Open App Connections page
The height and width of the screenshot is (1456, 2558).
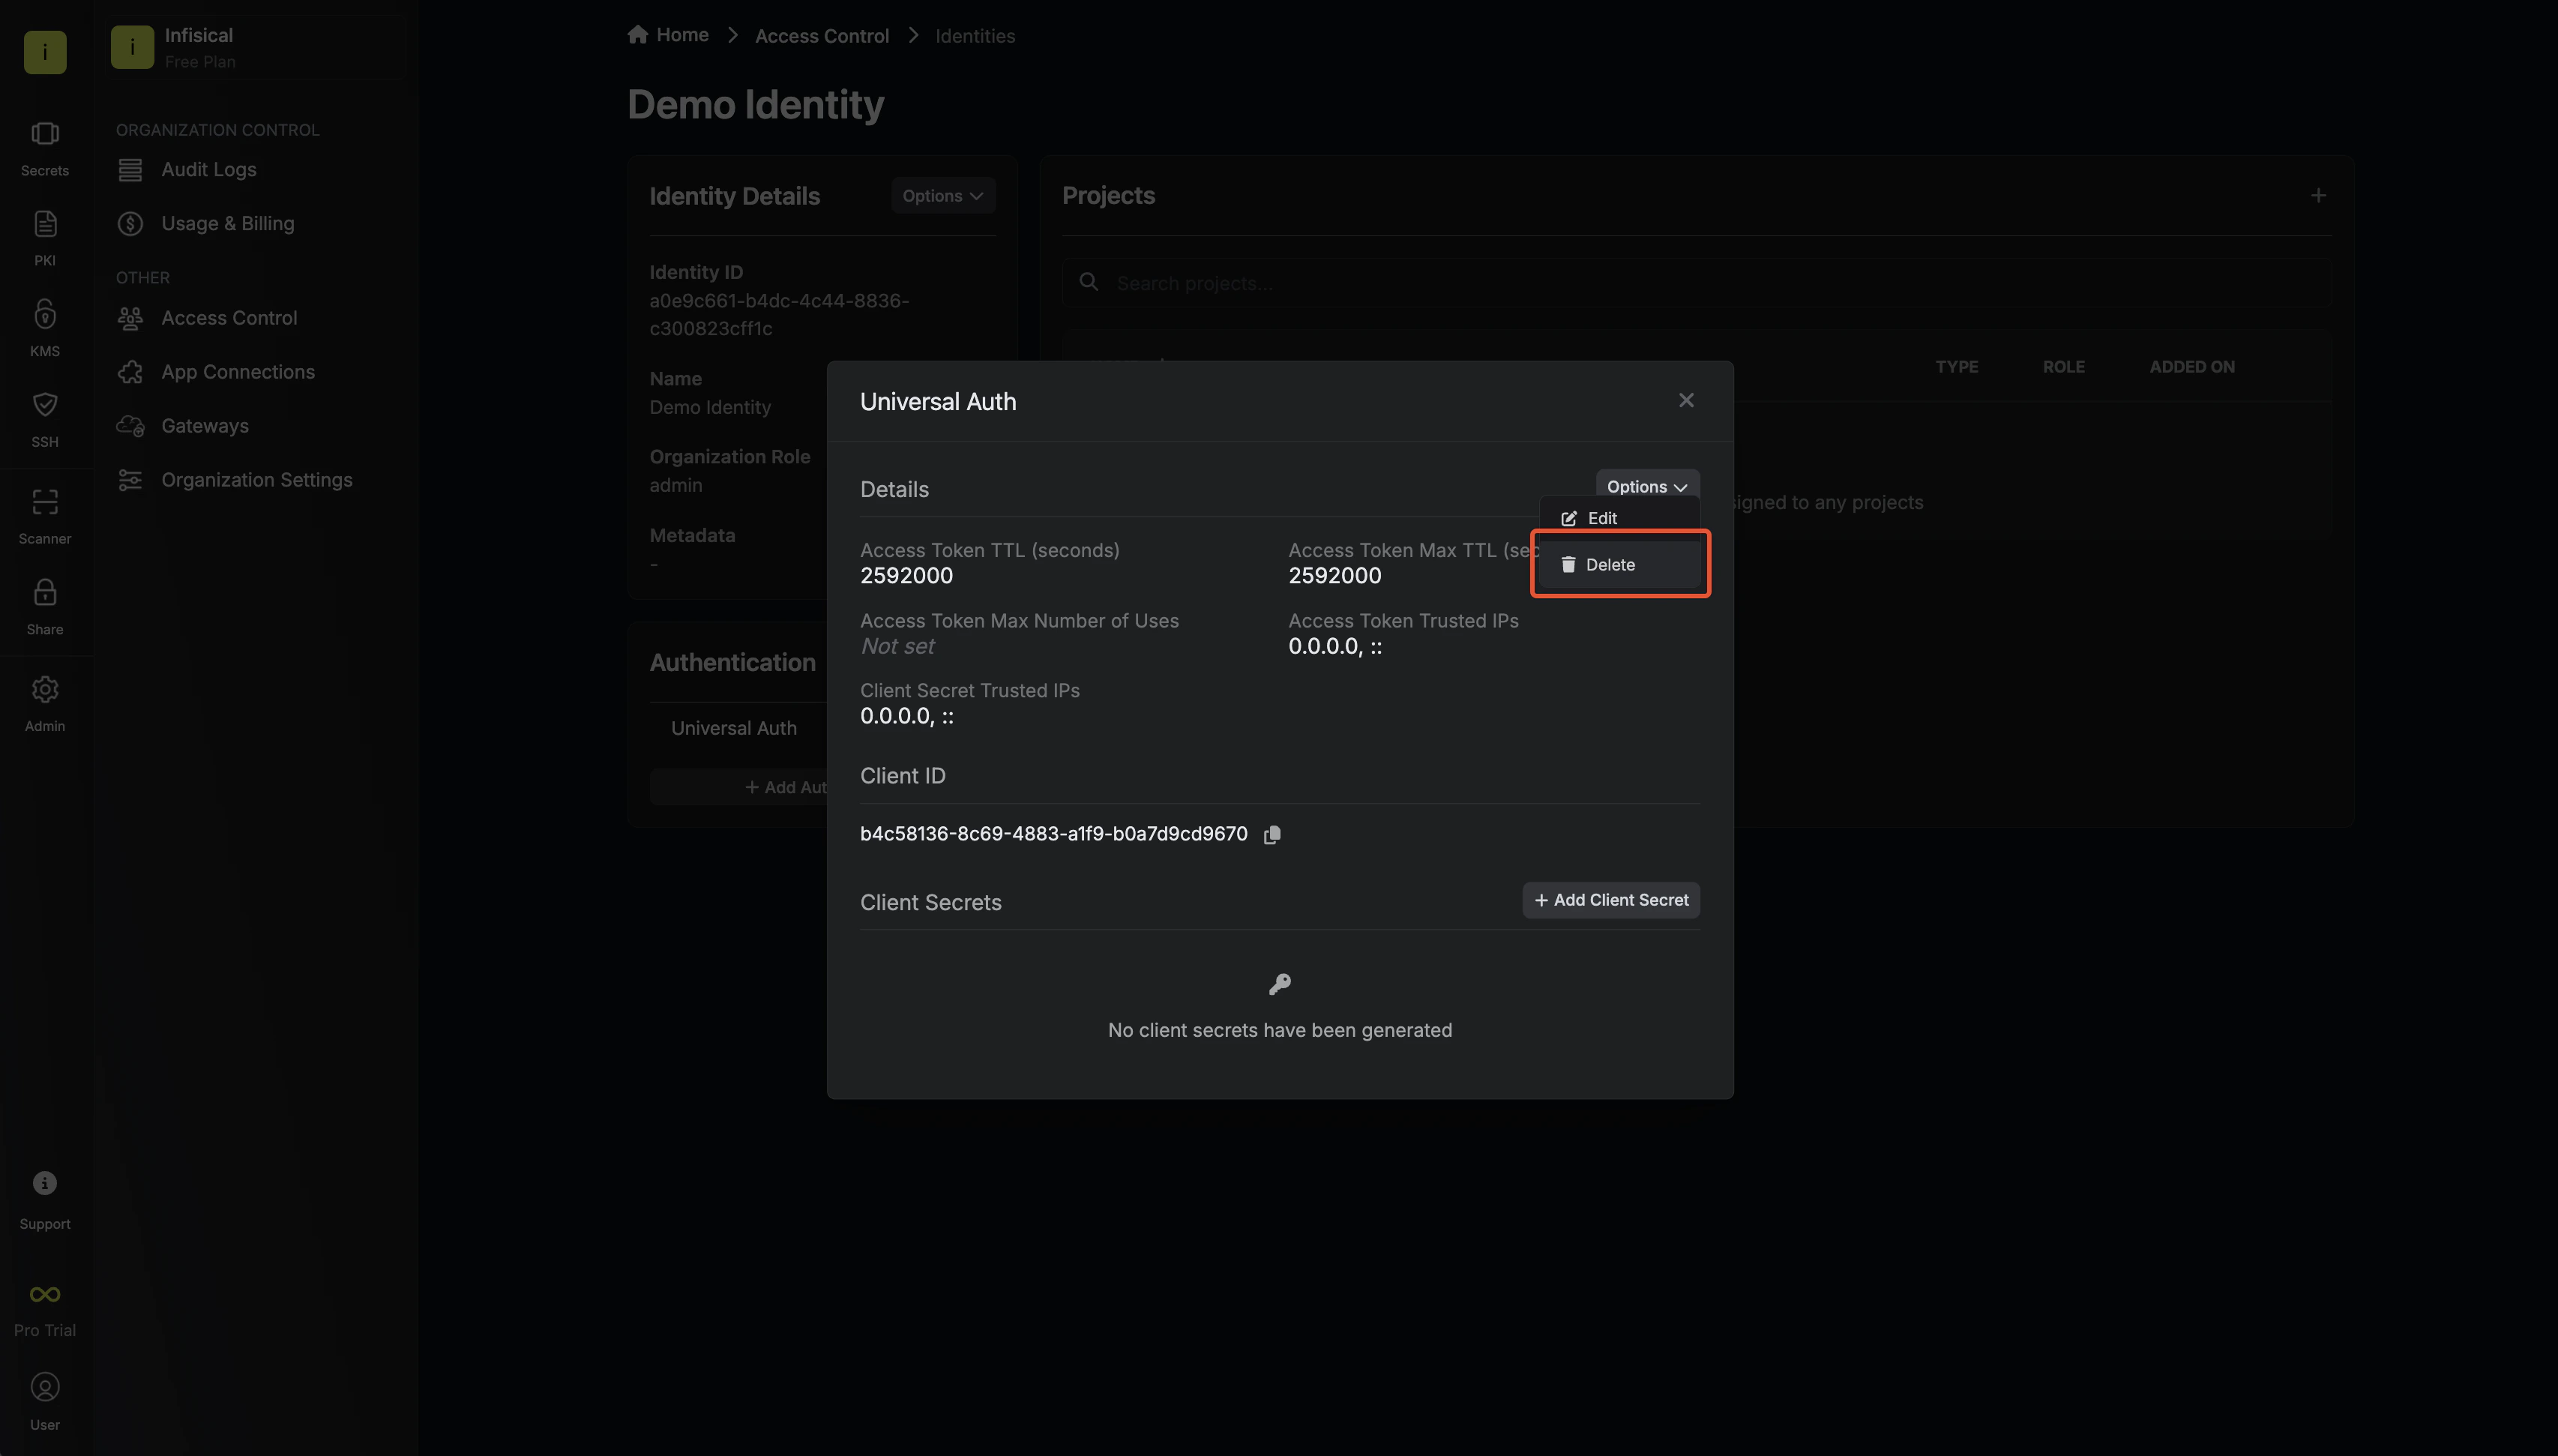coord(238,372)
